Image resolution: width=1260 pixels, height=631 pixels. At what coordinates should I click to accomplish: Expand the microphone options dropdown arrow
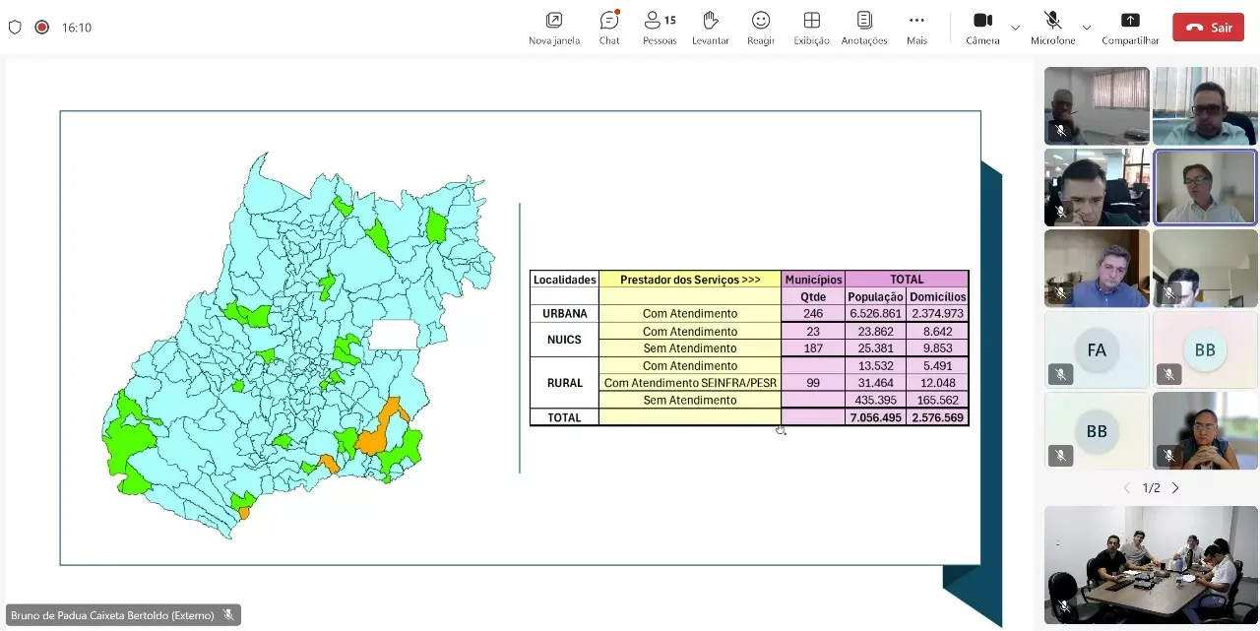point(1087,28)
